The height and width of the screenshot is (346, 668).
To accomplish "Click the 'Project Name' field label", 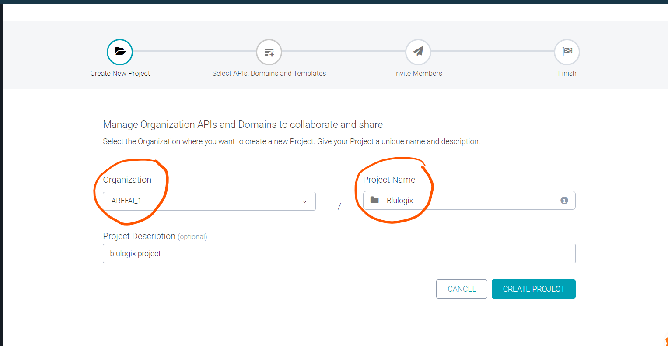I will pos(389,180).
